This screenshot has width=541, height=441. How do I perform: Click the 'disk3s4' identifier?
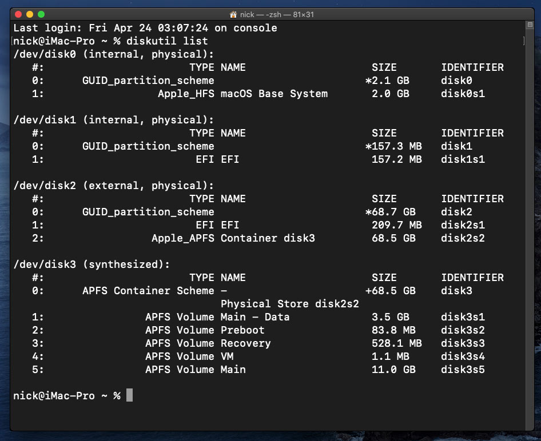(463, 356)
